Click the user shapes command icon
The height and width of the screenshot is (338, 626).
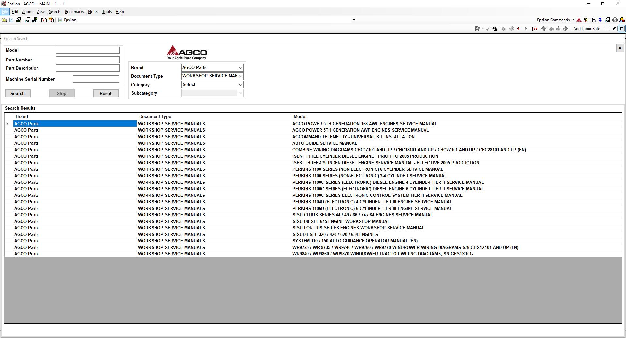tap(622, 20)
